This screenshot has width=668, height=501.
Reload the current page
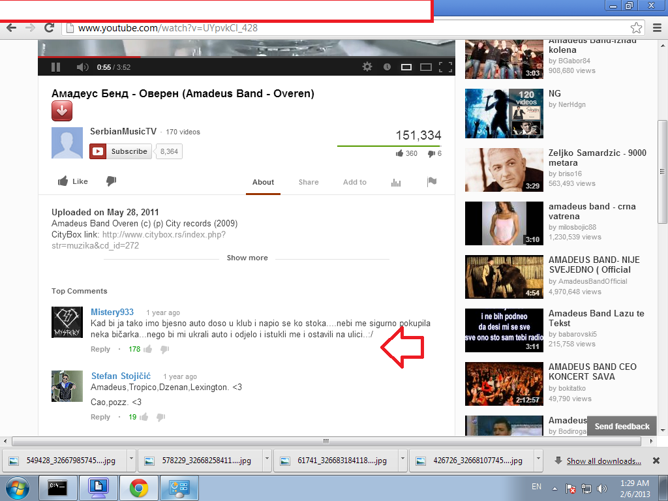pyautogui.click(x=50, y=27)
